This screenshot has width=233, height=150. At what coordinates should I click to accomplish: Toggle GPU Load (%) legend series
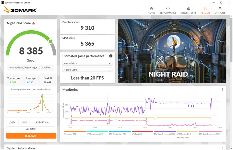pos(142,133)
